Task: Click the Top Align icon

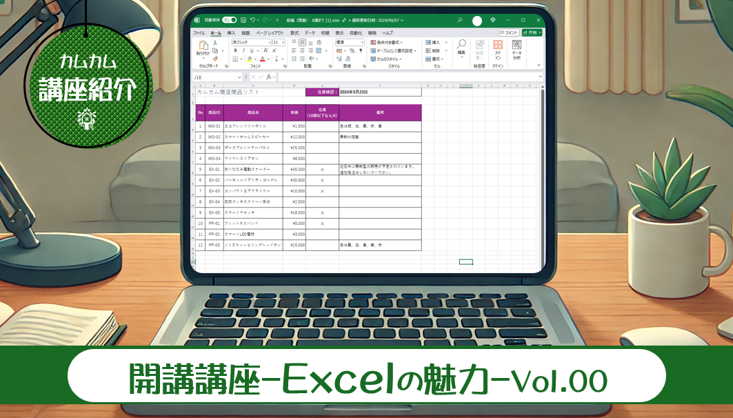Action: pos(294,43)
